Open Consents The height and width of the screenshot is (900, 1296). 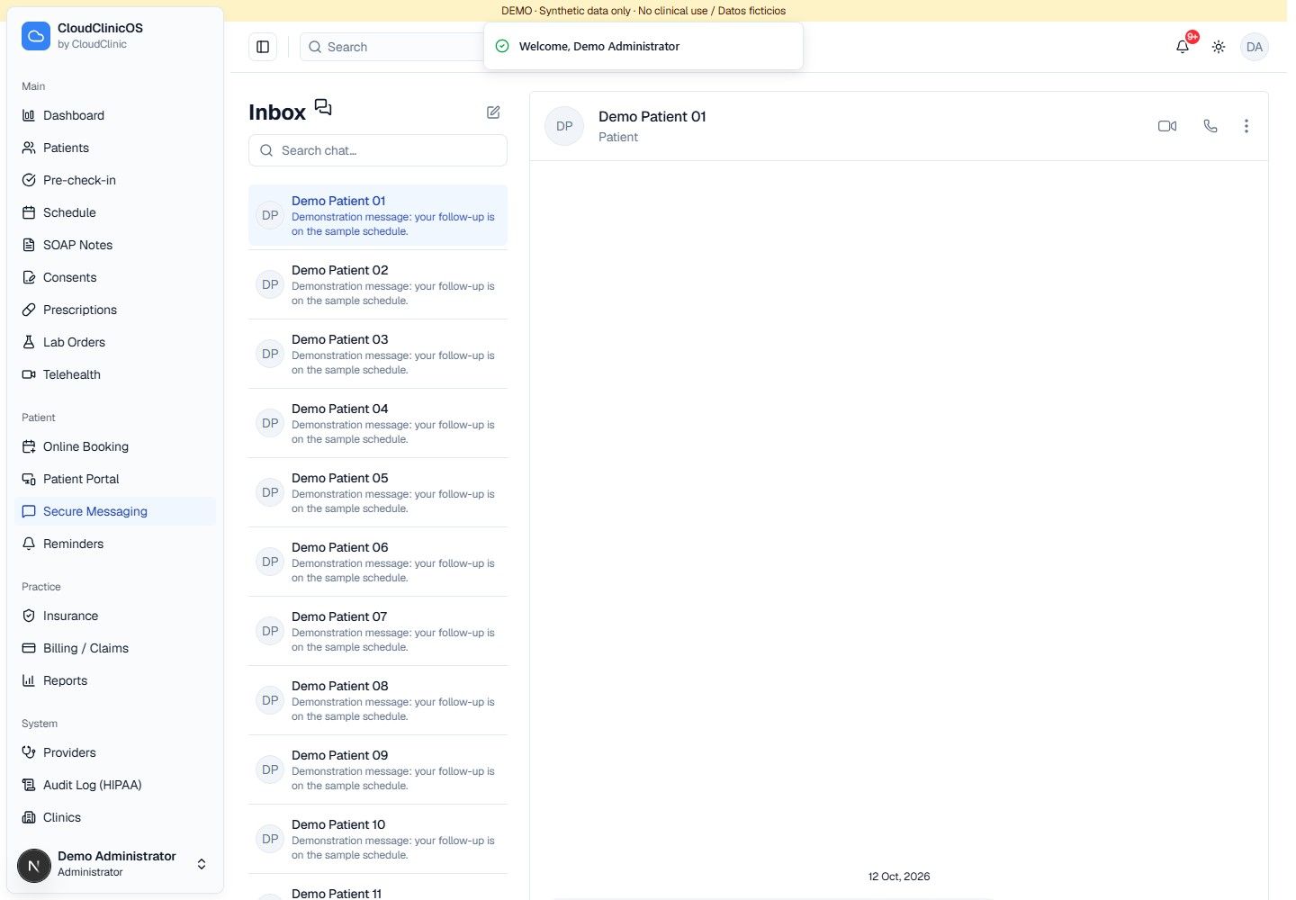(115, 277)
